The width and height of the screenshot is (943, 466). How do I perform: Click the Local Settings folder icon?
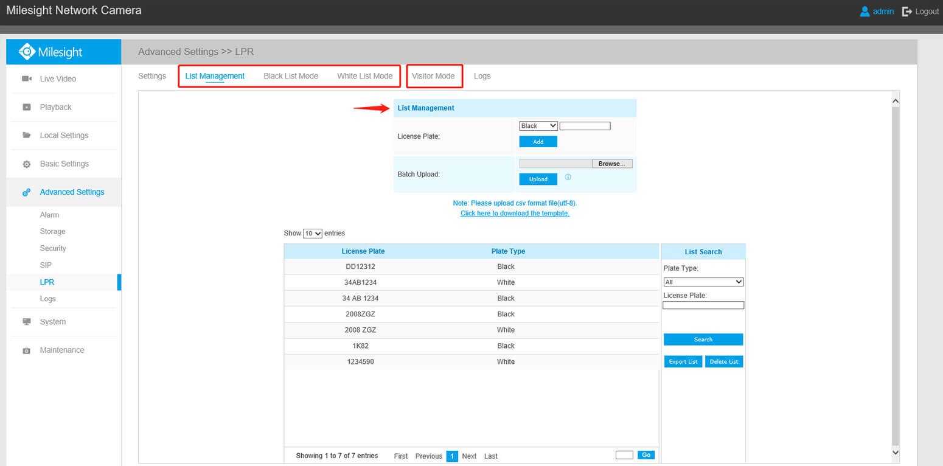click(27, 135)
